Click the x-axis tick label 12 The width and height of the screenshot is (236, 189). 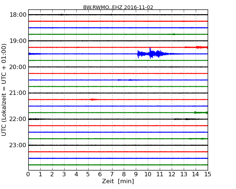click(x=172, y=174)
